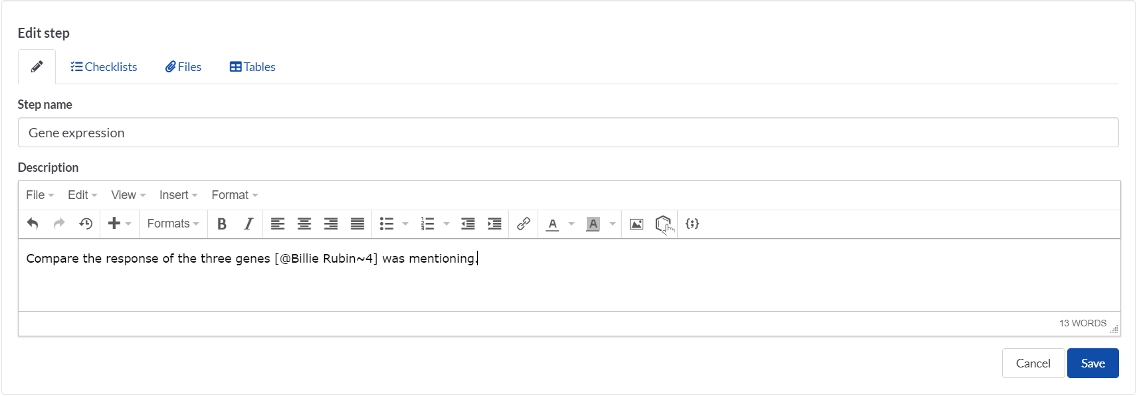Click the Step name input field
1137x396 pixels.
(x=568, y=133)
